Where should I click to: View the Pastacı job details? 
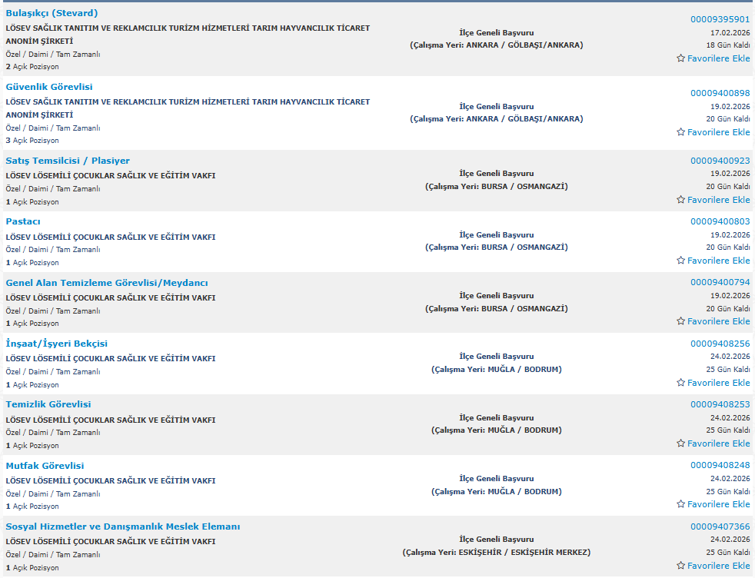pyautogui.click(x=23, y=221)
